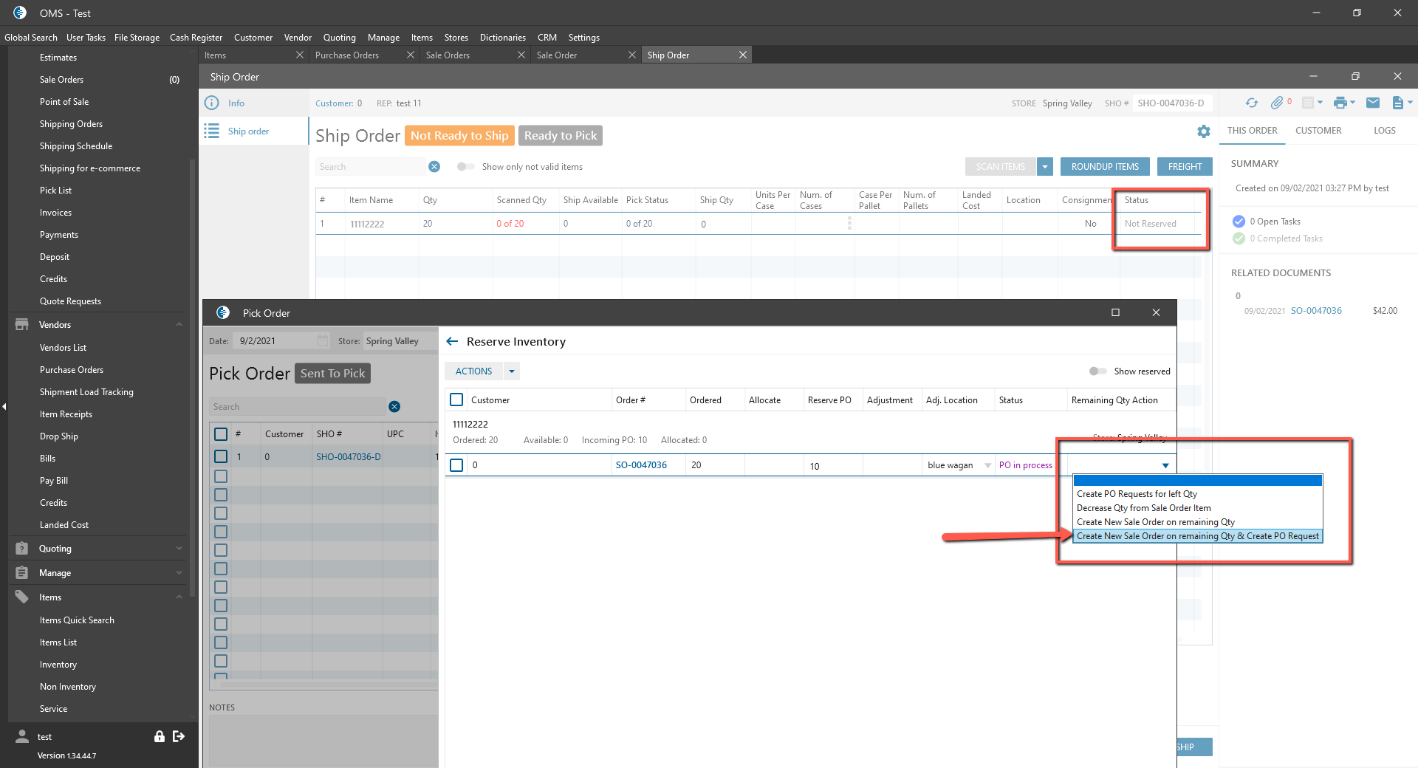Viewport: 1418px width, 768px height.
Task: Open the Scan Items dropdown arrow
Action: click(x=1045, y=167)
